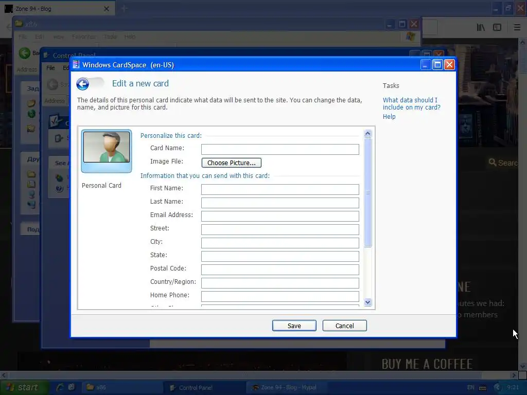
Task: Click the Search link on the blog page
Action: click(503, 163)
